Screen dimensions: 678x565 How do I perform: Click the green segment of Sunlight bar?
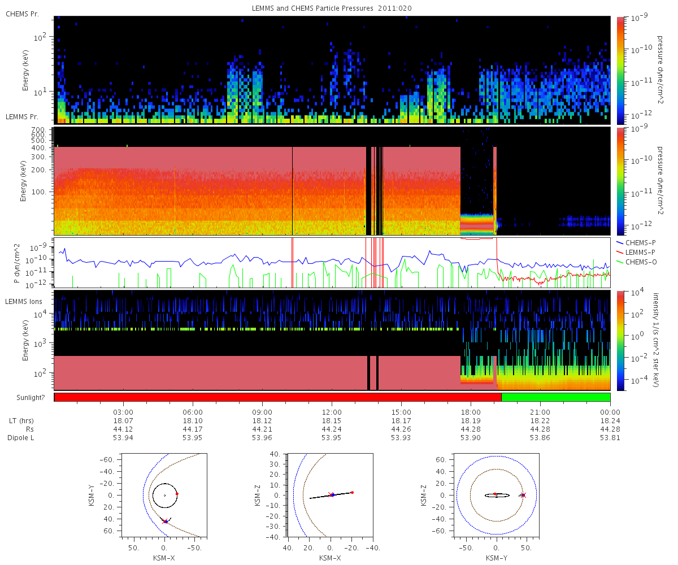click(x=556, y=397)
